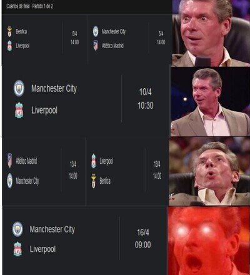Image resolution: width=250 pixels, height=275 pixels.
Task: Click the Benfica crest in the 5/4 match
Action: click(9, 32)
